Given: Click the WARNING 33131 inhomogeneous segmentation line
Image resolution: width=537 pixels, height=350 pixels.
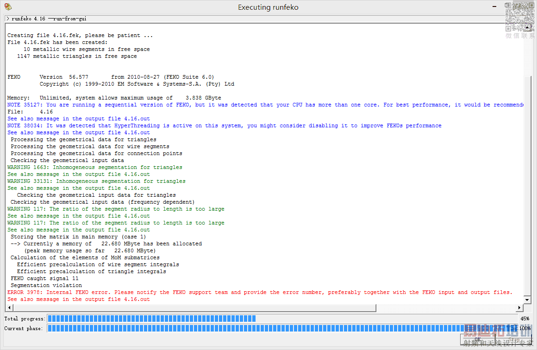Looking at the screenshot, I should (96, 181).
